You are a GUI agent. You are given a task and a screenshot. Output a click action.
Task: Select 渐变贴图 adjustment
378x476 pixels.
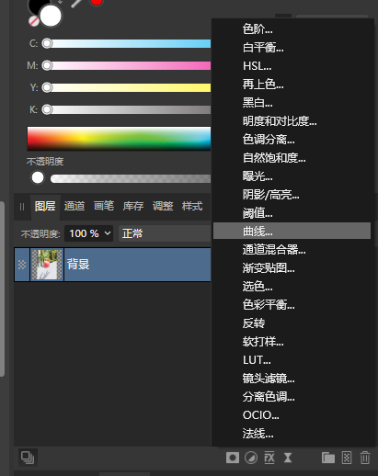pos(292,268)
